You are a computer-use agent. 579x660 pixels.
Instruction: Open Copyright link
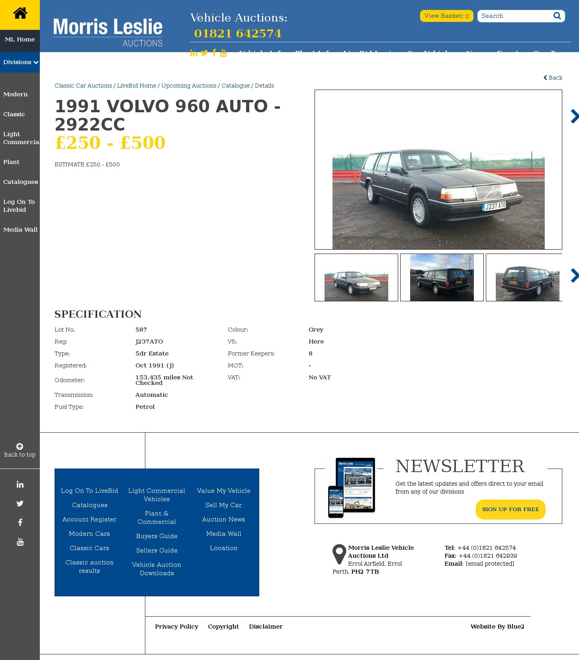(223, 627)
